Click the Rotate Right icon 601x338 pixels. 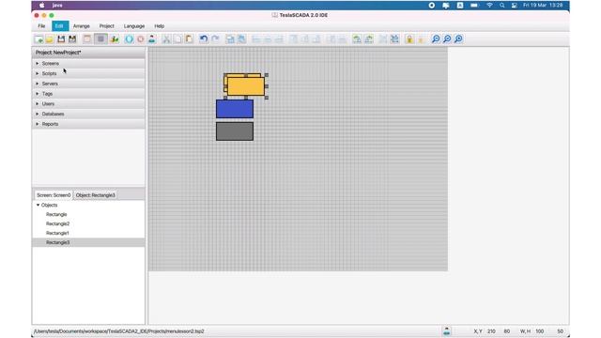(x=369, y=39)
